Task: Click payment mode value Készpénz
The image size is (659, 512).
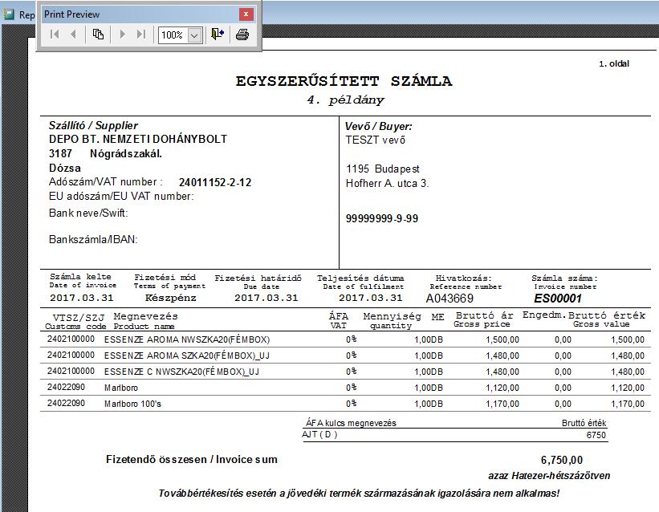Action: click(x=171, y=298)
